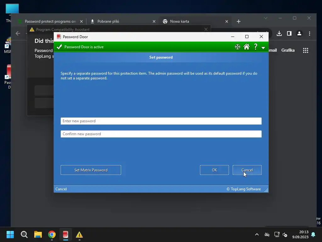This screenshot has width=322, height=242.
Task: Open File Explorer from taskbar
Action: pyautogui.click(x=38, y=234)
